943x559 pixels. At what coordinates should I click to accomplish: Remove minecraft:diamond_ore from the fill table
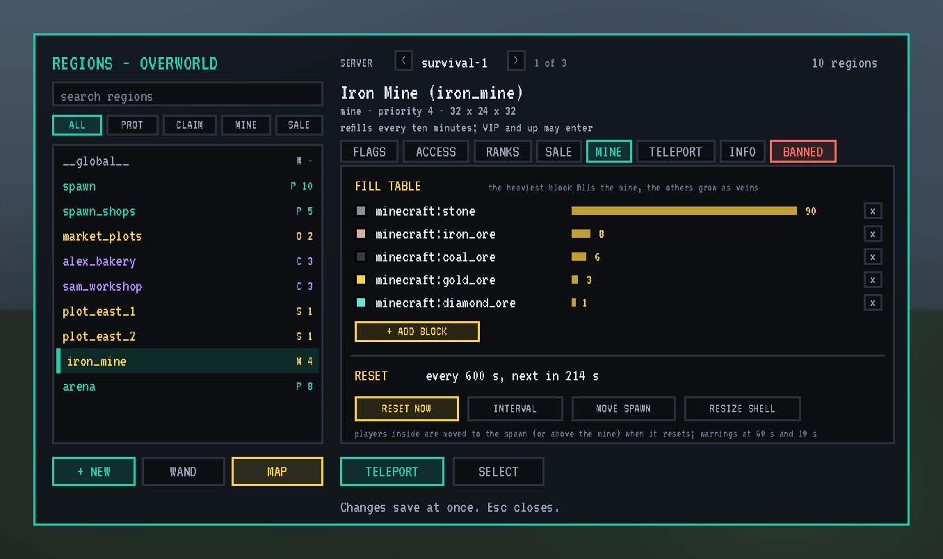click(x=873, y=302)
